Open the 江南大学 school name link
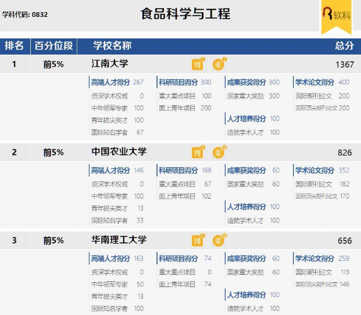The width and height of the screenshot is (361, 315). [110, 63]
